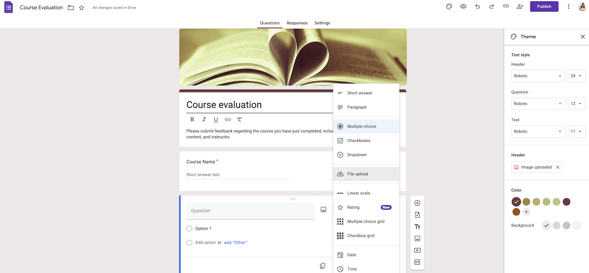Apply italic formatting

tap(204, 119)
